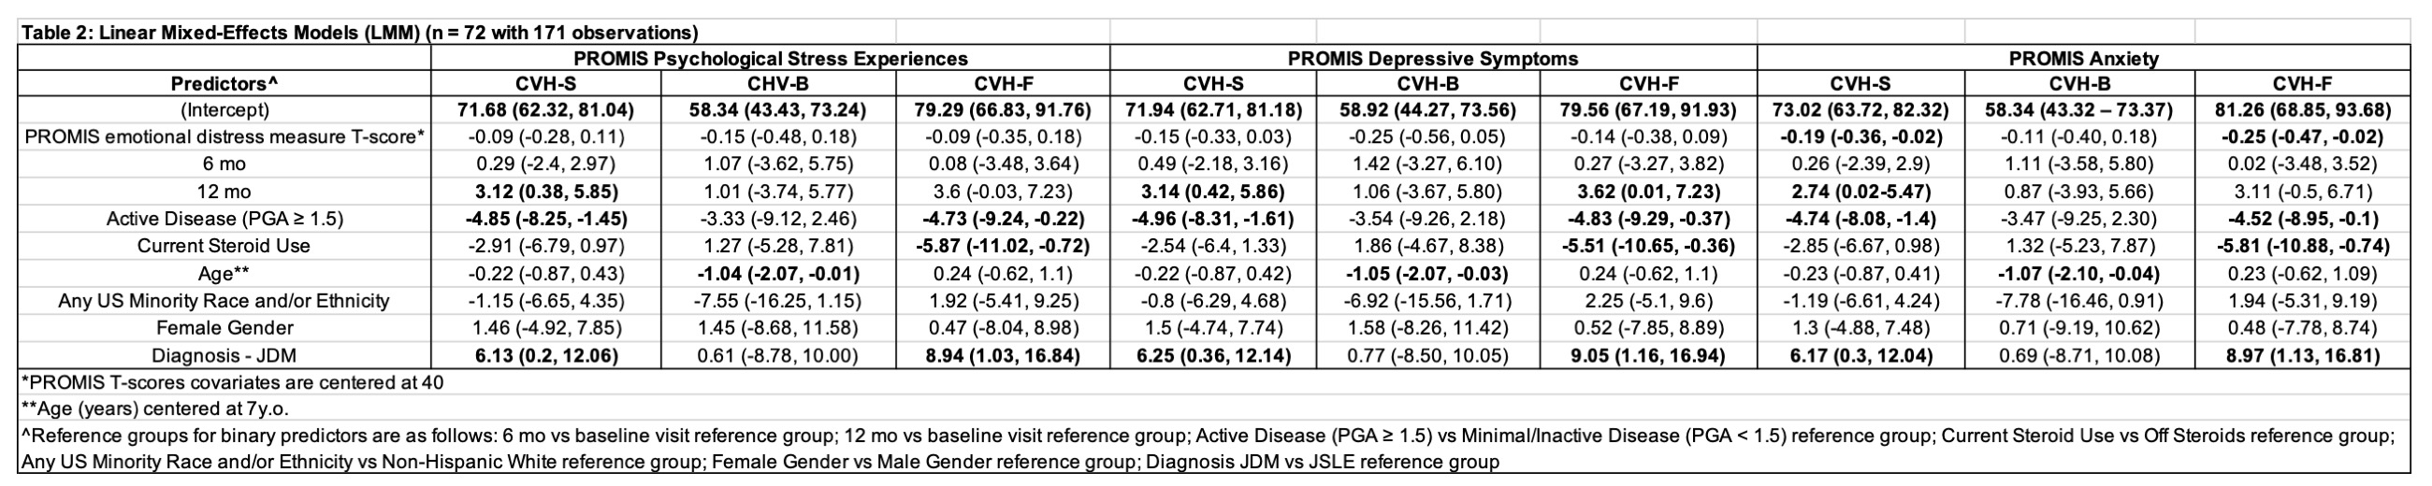Click the footnote "**Age (years) centered at 7y.o."

[156, 409]
